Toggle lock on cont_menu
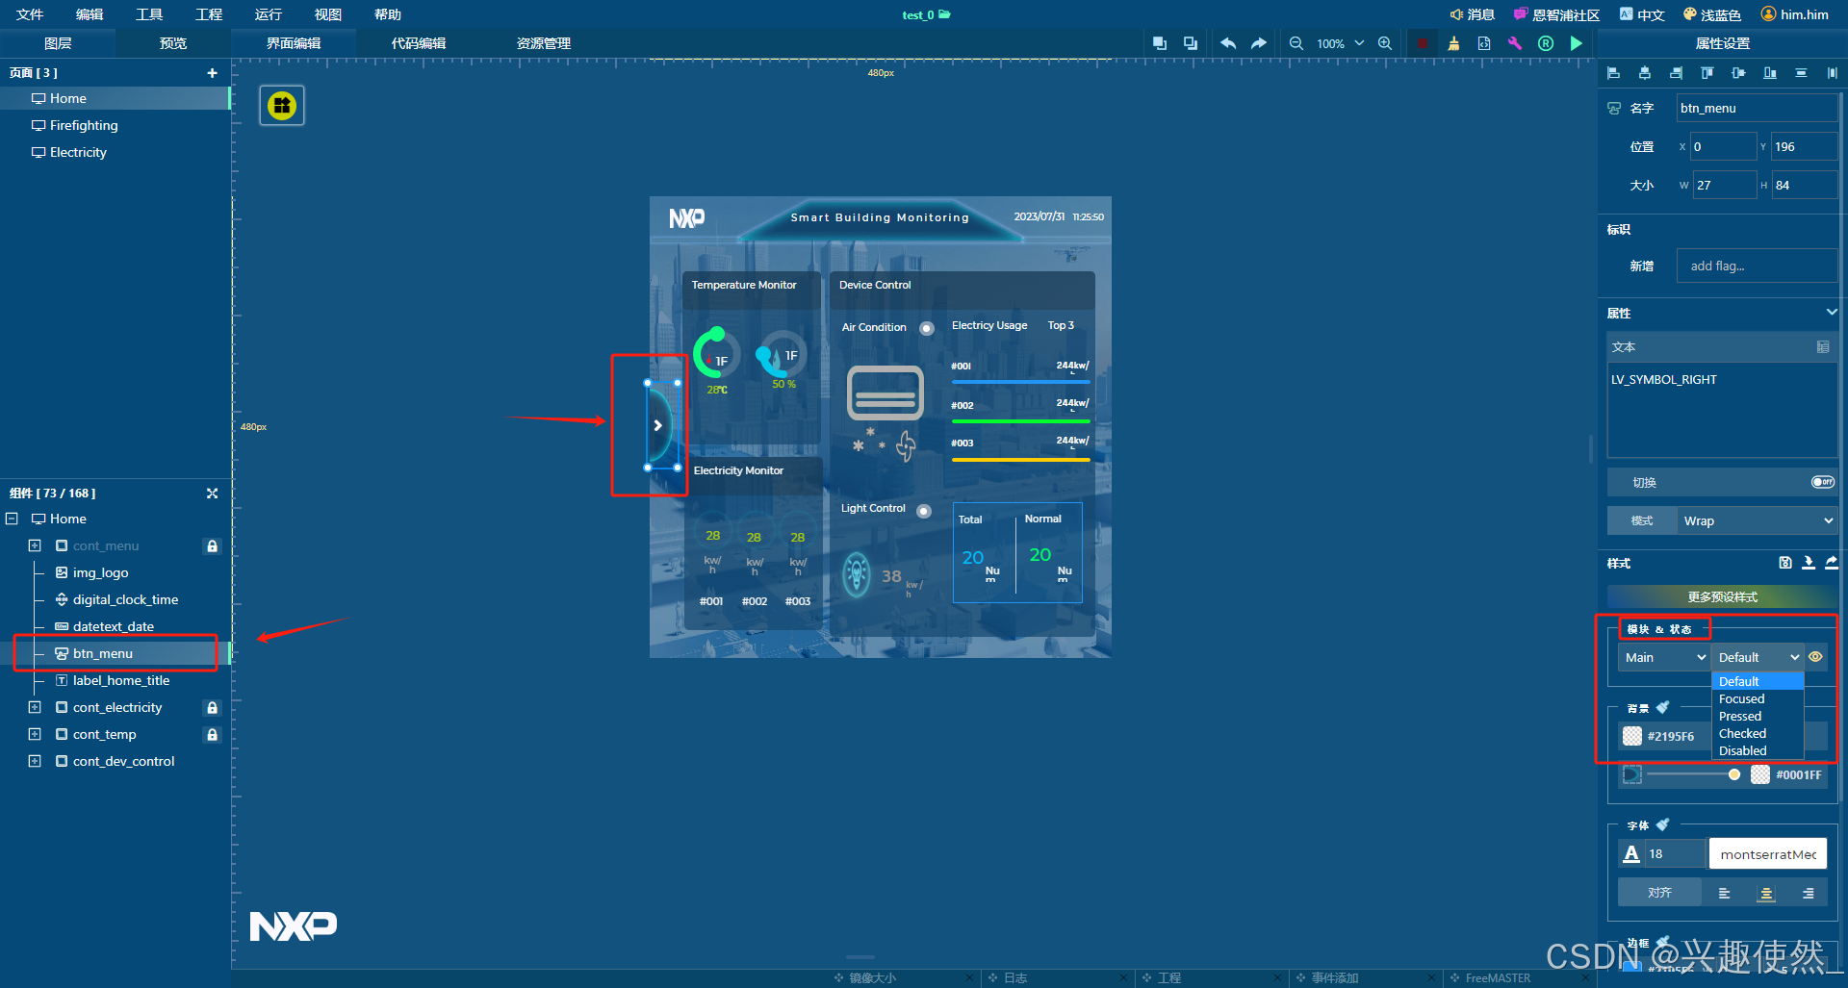The image size is (1848, 988). [213, 545]
